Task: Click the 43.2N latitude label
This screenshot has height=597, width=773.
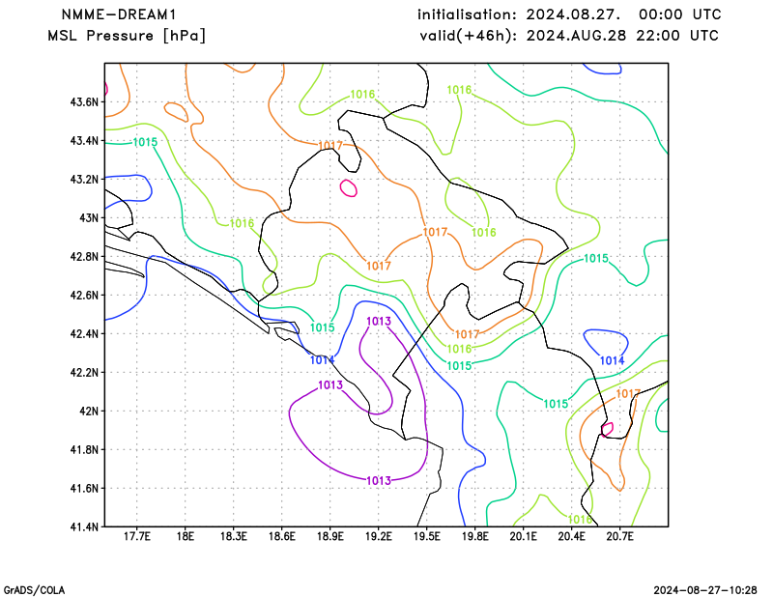Action: point(84,180)
